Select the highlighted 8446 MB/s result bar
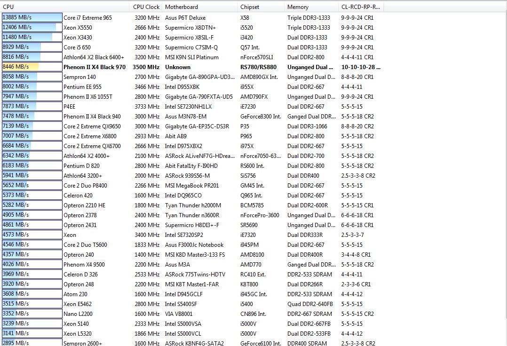Image resolution: width=507 pixels, height=346 pixels. click(x=32, y=67)
